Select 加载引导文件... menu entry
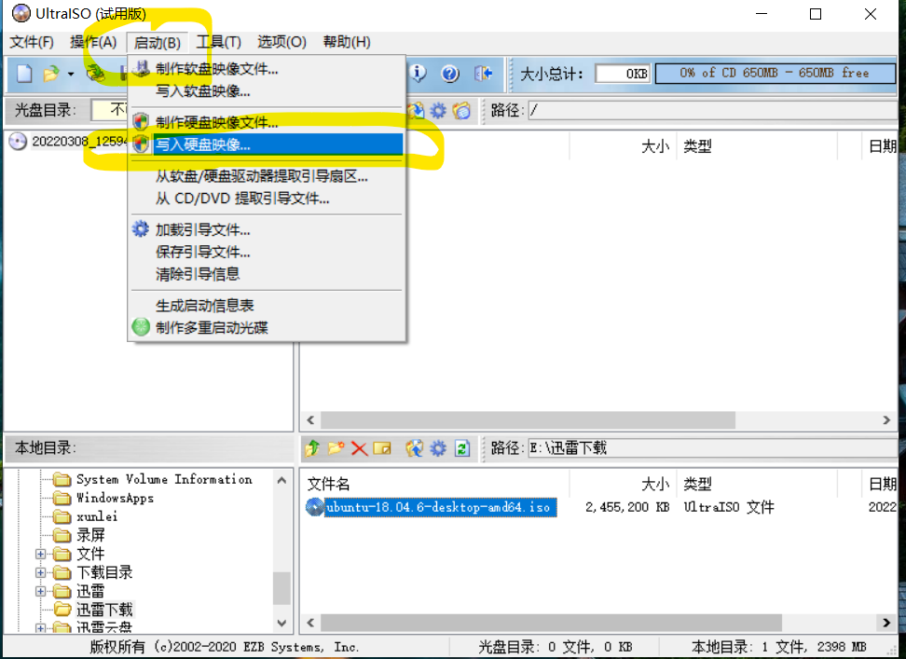The height and width of the screenshot is (659, 906). pos(267,229)
